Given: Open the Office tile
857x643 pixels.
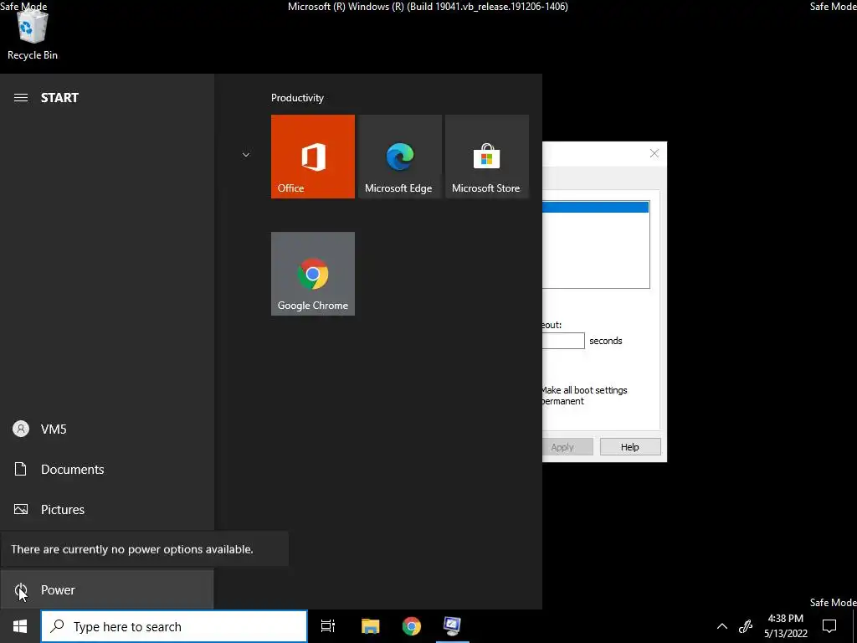Looking at the screenshot, I should 313,157.
